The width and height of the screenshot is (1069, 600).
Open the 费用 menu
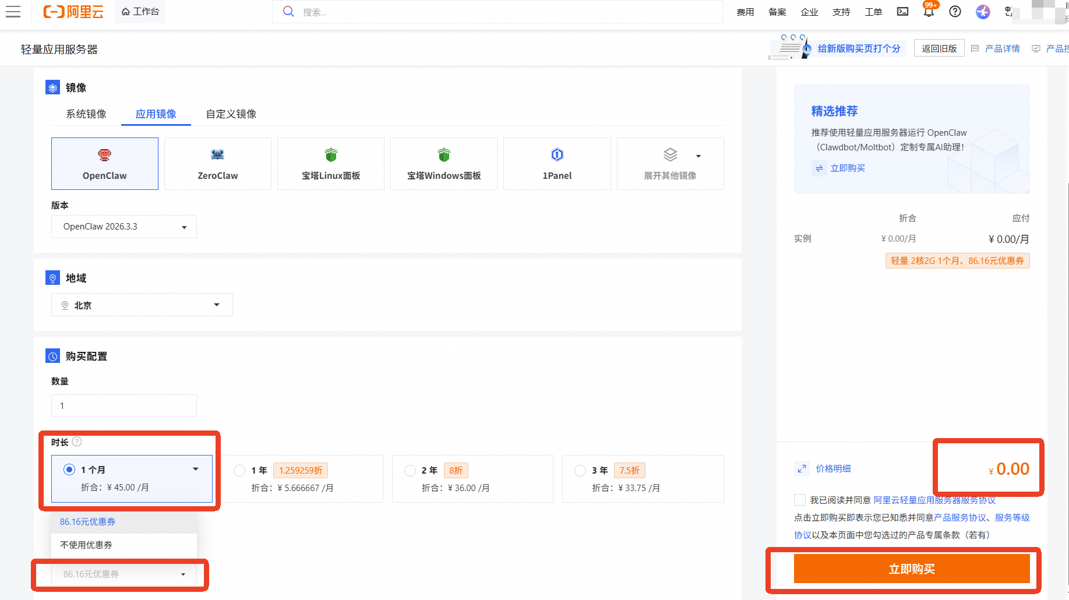coord(745,12)
